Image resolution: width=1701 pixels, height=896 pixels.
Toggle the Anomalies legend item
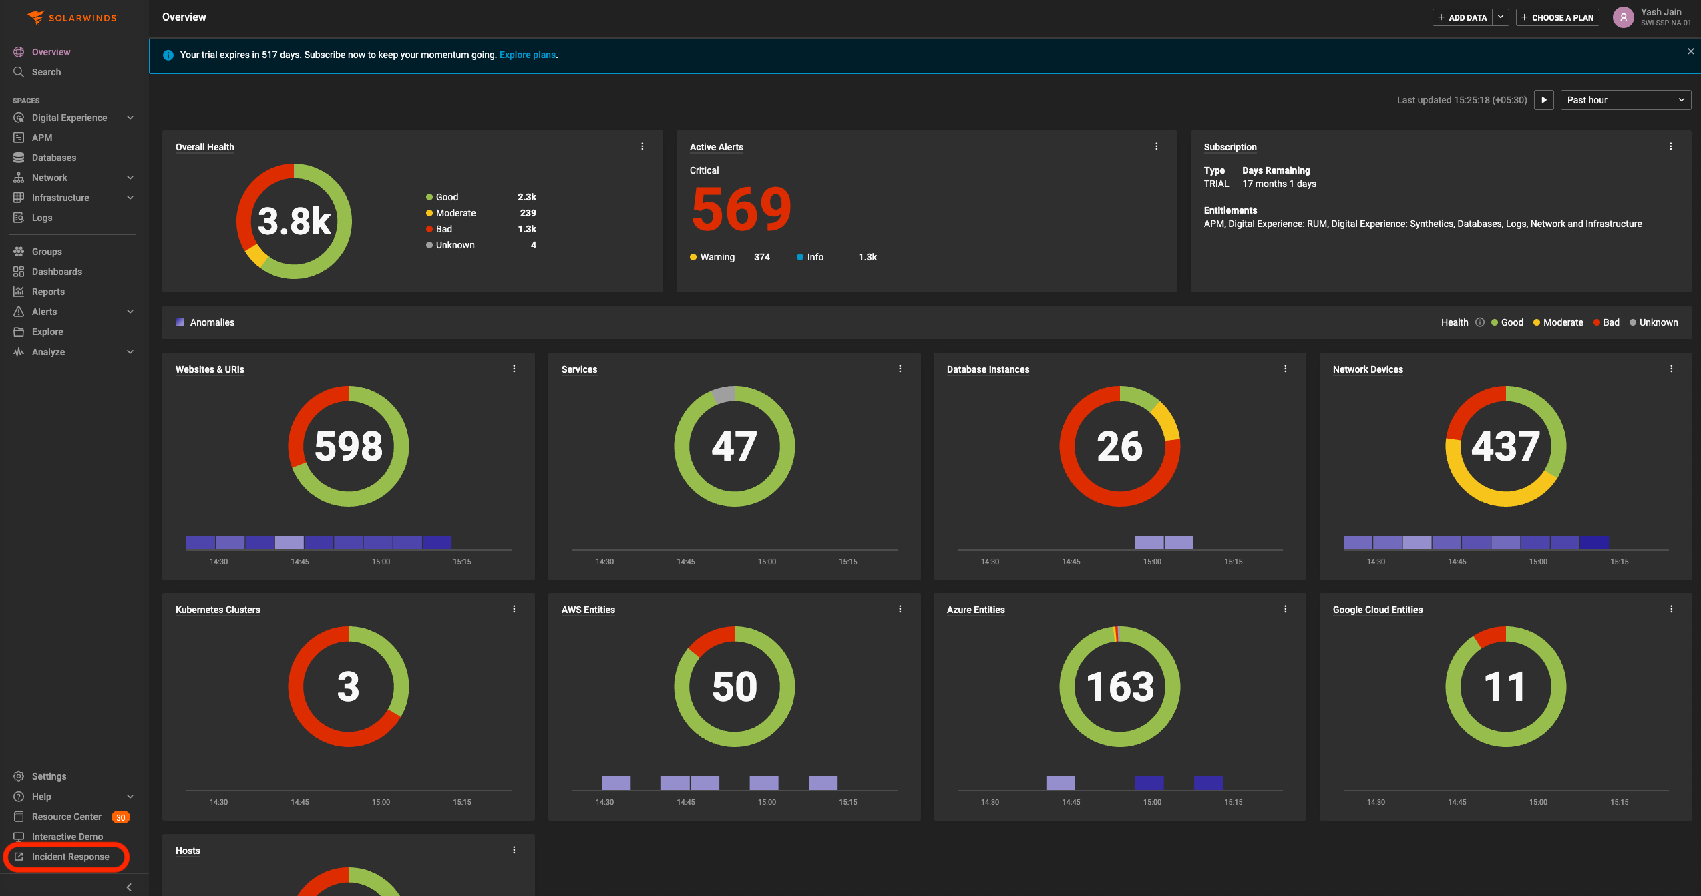[205, 322]
